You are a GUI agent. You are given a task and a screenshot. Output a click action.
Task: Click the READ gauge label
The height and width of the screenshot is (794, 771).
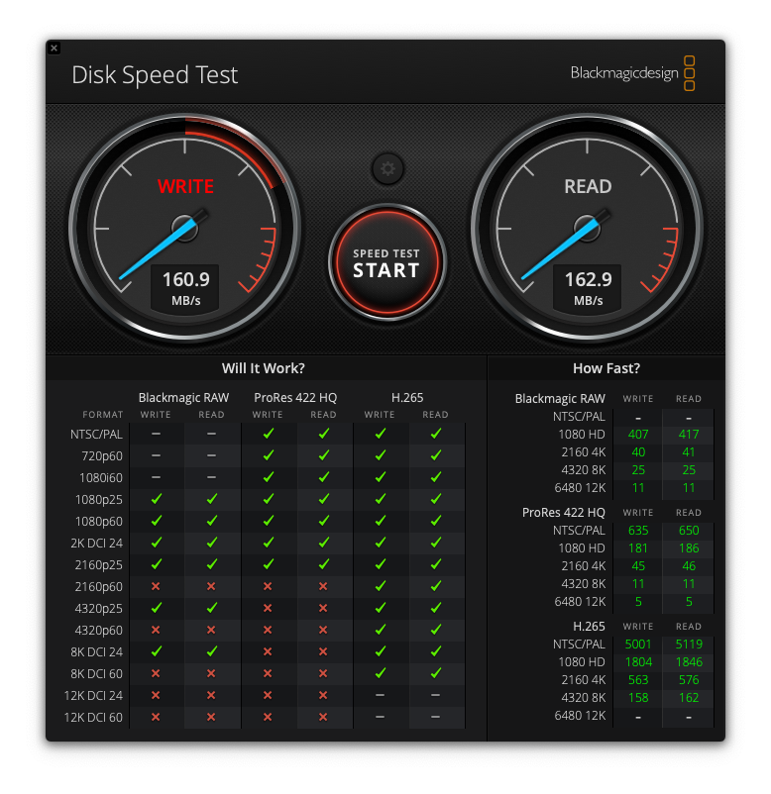point(588,186)
